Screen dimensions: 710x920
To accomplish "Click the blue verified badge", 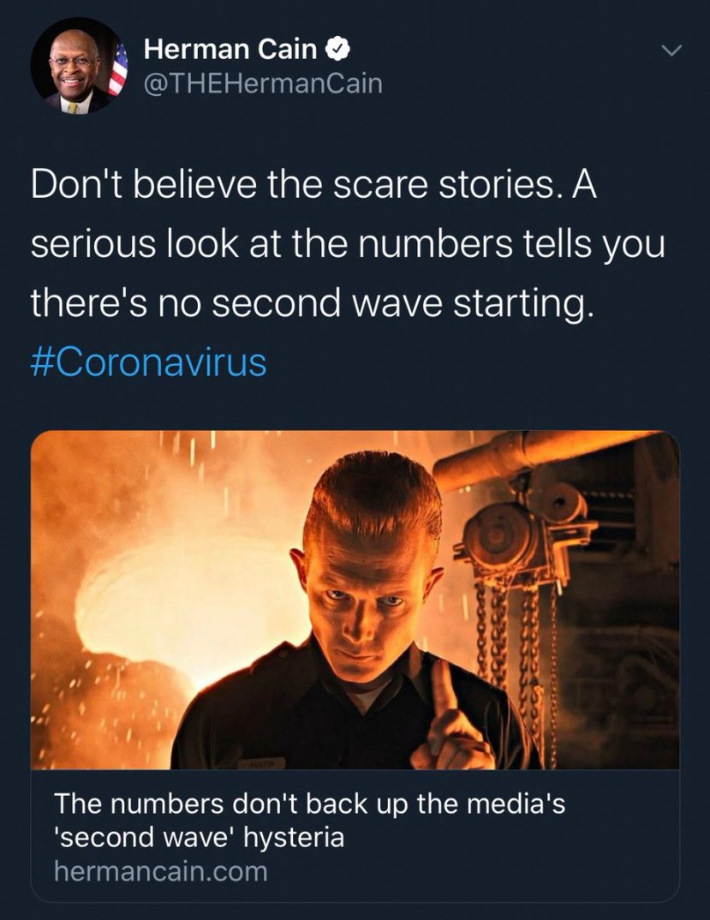I will (x=338, y=50).
